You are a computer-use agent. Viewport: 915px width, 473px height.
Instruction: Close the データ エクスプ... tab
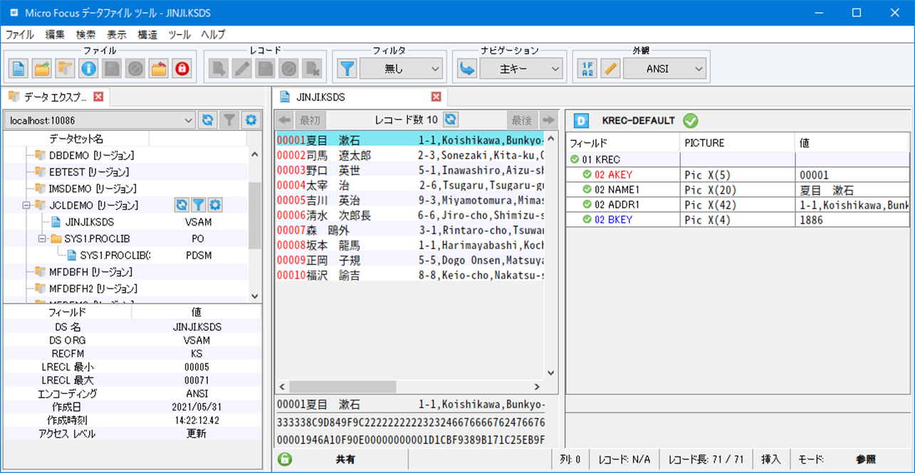click(98, 97)
